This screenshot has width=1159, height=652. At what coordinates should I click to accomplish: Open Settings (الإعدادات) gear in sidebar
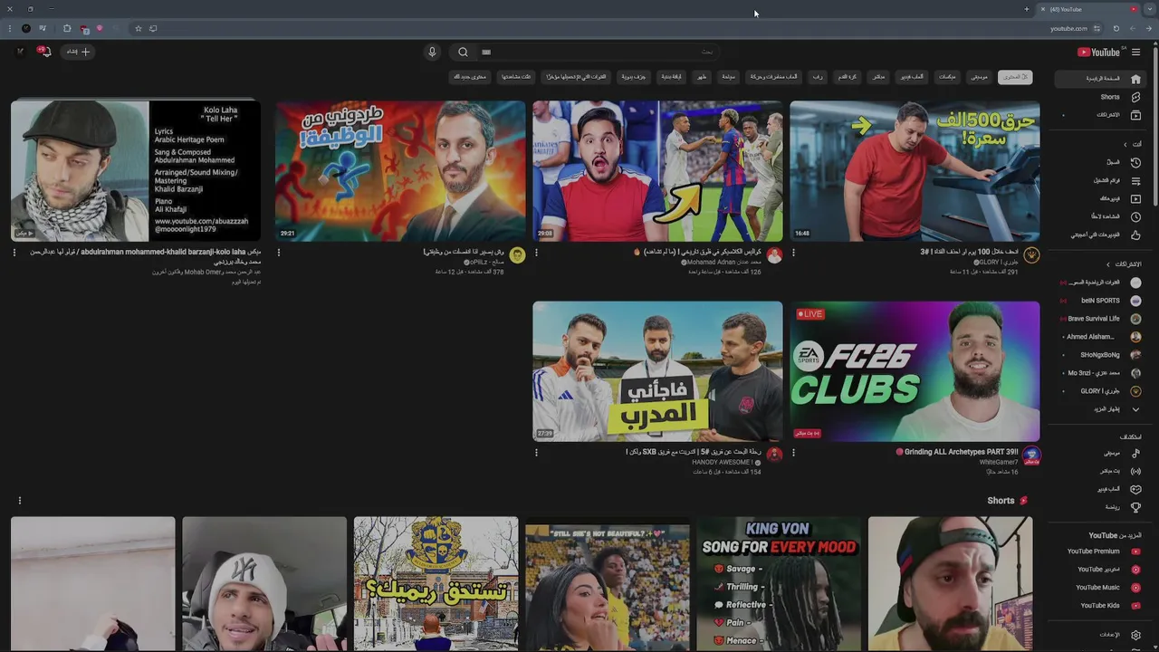1102,635
